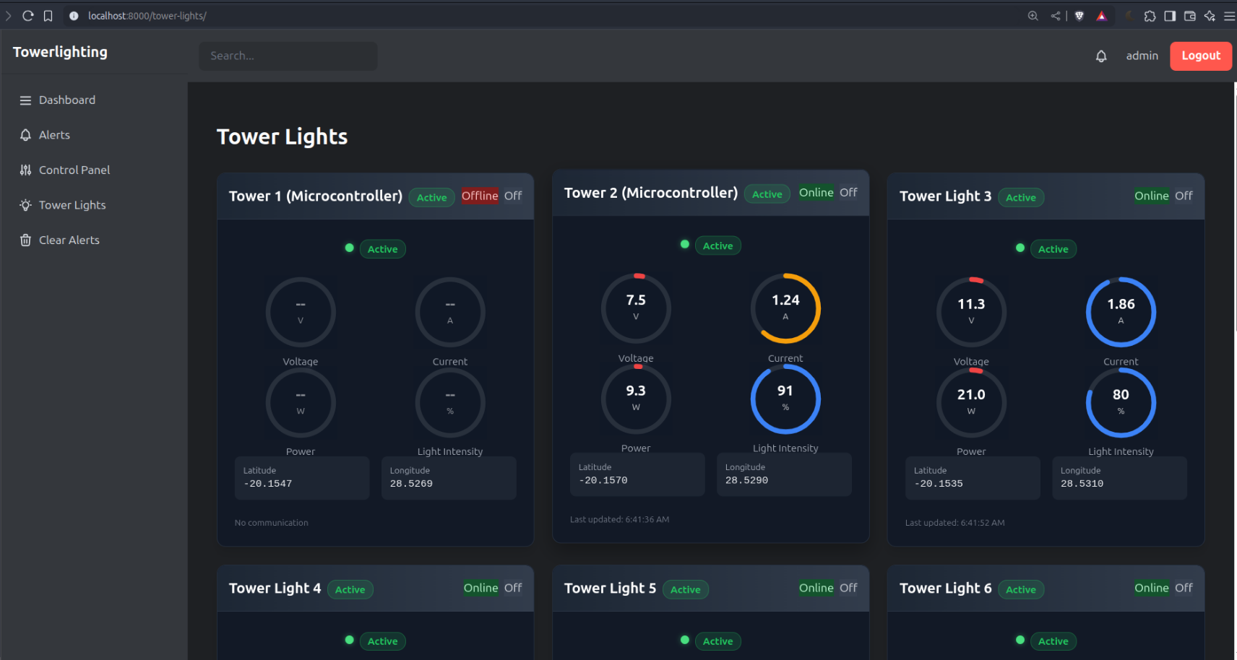1237x660 pixels.
Task: Toggle the Off switch on Tower 2 card
Action: [x=848, y=193]
